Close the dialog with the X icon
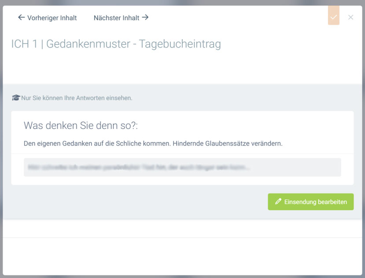Image resolution: width=365 pixels, height=278 pixels. click(x=350, y=18)
